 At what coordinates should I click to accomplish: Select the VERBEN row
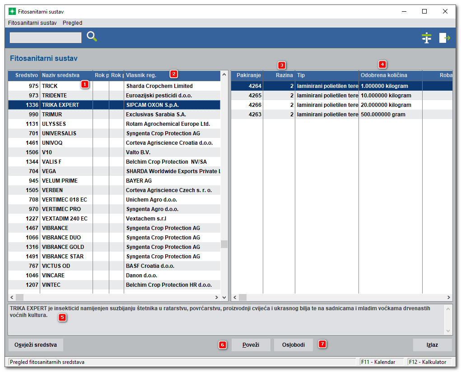click(x=114, y=190)
